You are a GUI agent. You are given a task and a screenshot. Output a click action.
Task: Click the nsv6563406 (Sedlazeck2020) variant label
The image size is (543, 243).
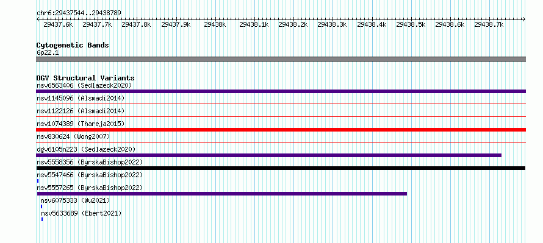[x=84, y=85]
